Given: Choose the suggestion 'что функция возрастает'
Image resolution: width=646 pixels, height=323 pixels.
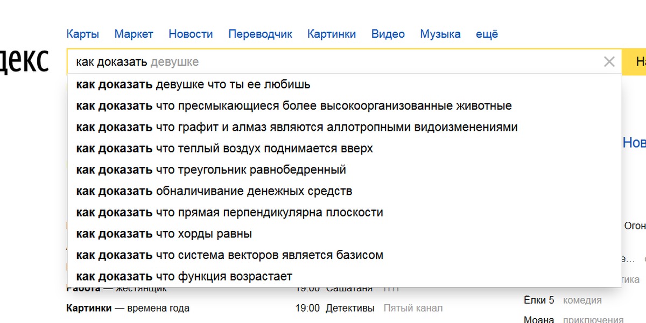Looking at the screenshot, I should coord(184,277).
